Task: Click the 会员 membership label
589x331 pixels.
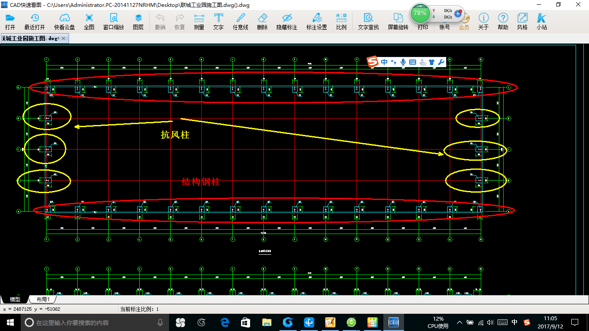Action: (464, 27)
